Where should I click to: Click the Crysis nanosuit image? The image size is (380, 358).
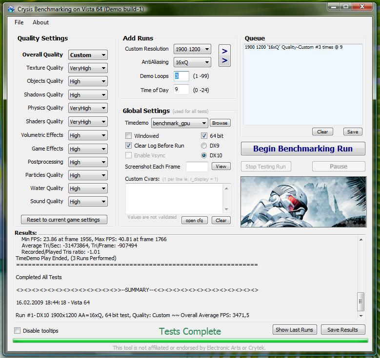coord(303,202)
